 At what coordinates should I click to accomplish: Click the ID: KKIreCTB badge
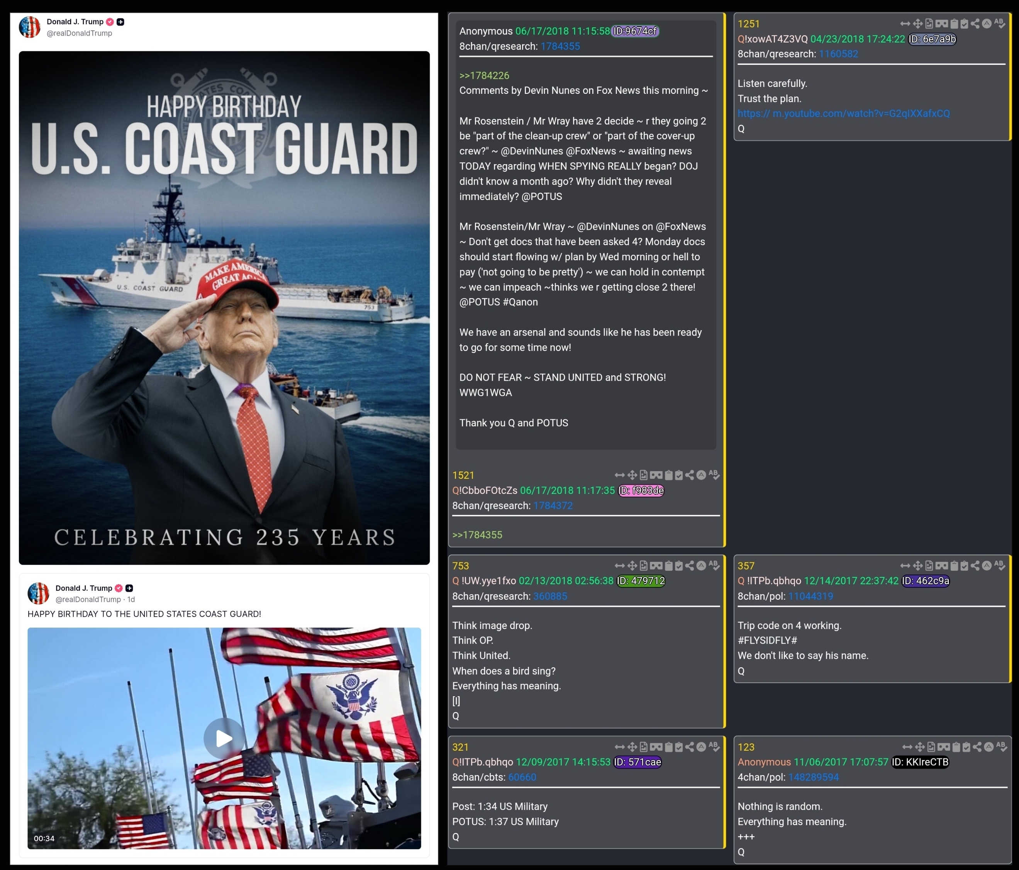coord(920,762)
